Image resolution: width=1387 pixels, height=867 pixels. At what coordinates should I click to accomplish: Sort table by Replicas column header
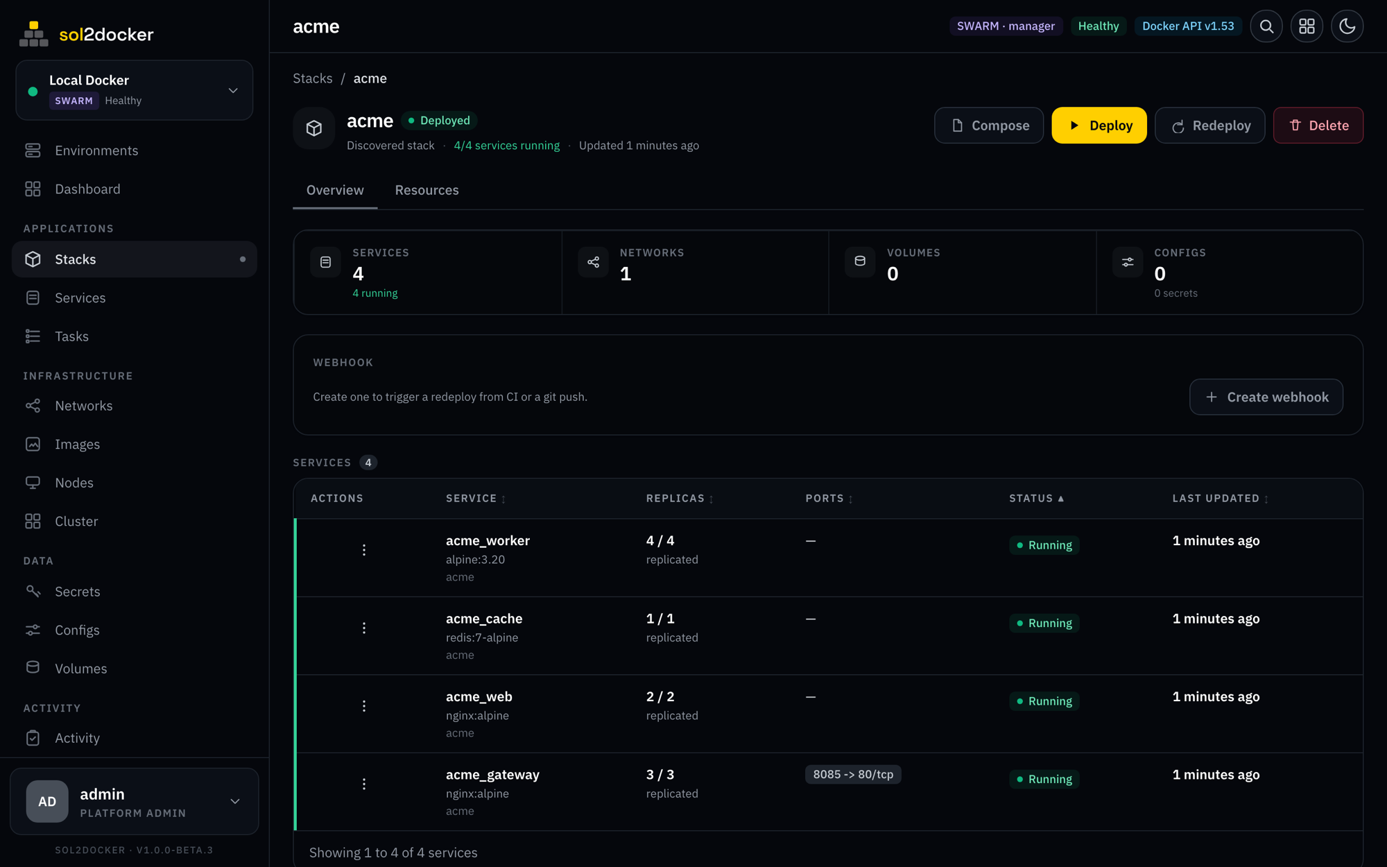[680, 499]
